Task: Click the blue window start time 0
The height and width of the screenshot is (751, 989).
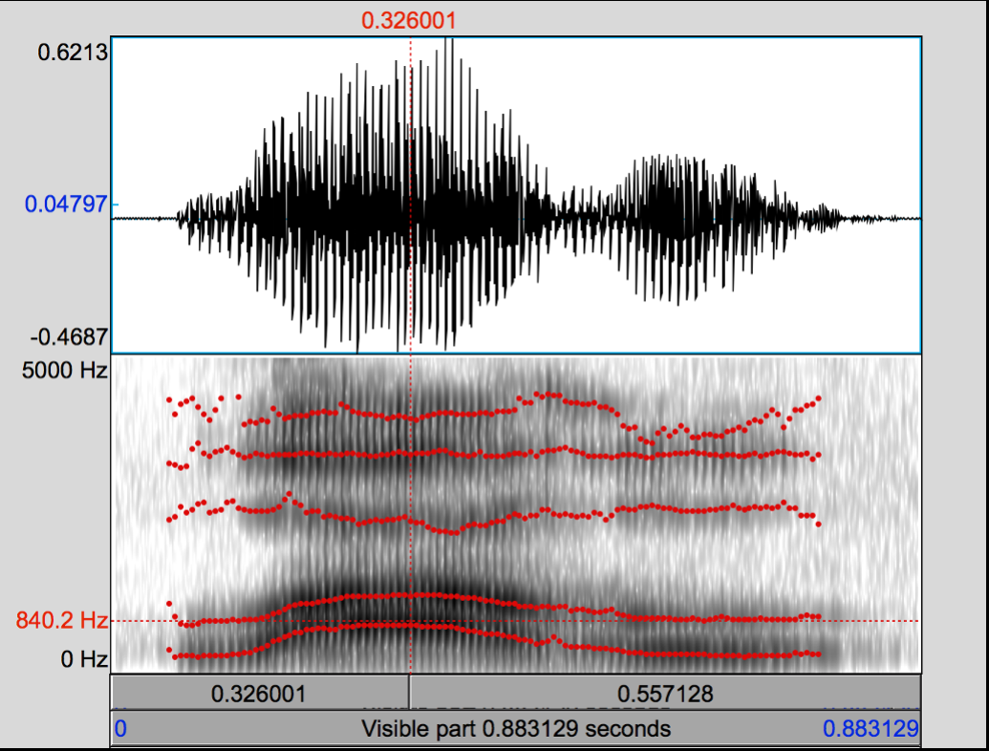Action: [x=120, y=730]
